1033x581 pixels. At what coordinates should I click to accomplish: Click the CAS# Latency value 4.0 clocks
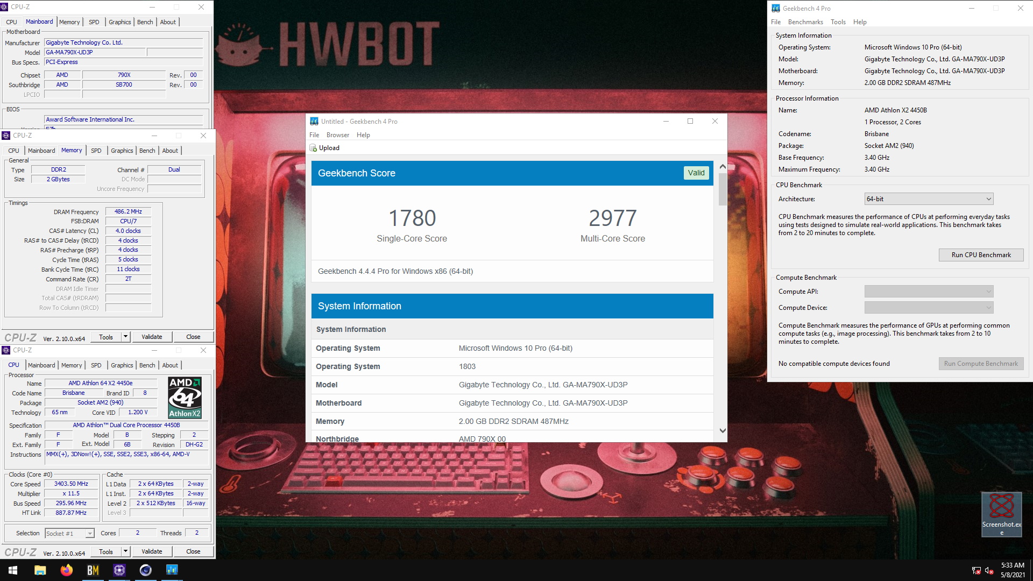[128, 231]
